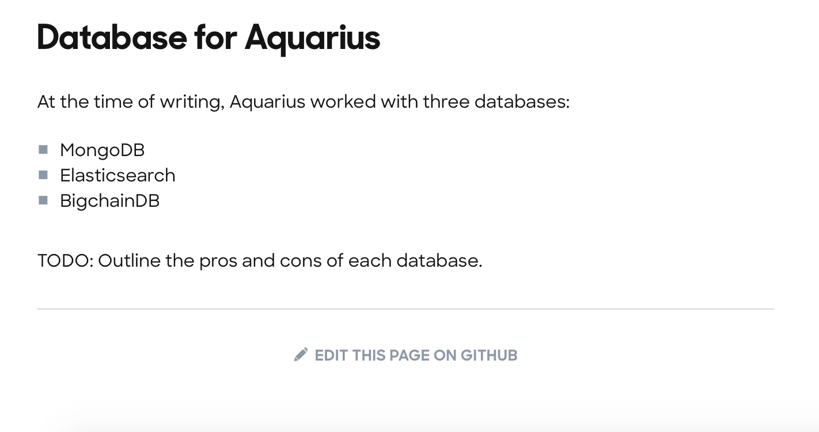The height and width of the screenshot is (432, 819).
Task: Click the square bullet beside Elasticsearch
Action: coord(43,175)
